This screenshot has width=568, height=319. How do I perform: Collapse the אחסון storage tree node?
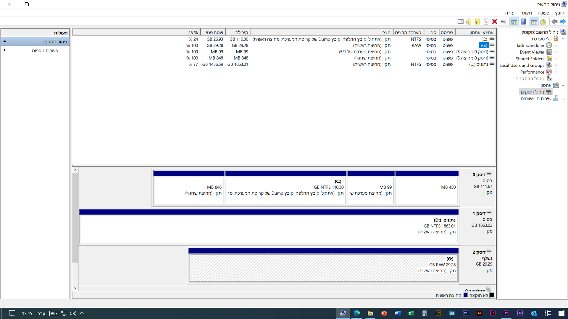563,85
